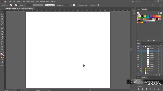The image size is (163, 91).
Task: Open the Object menu
Action: tap(19, 2)
